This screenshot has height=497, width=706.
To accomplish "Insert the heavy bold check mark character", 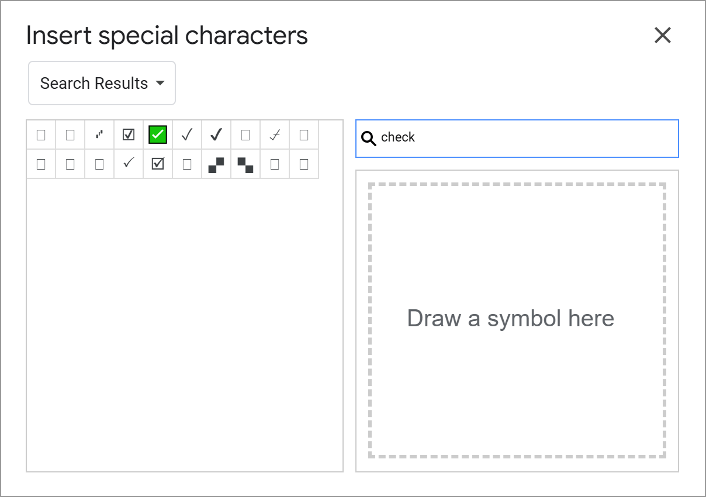I will [x=216, y=135].
